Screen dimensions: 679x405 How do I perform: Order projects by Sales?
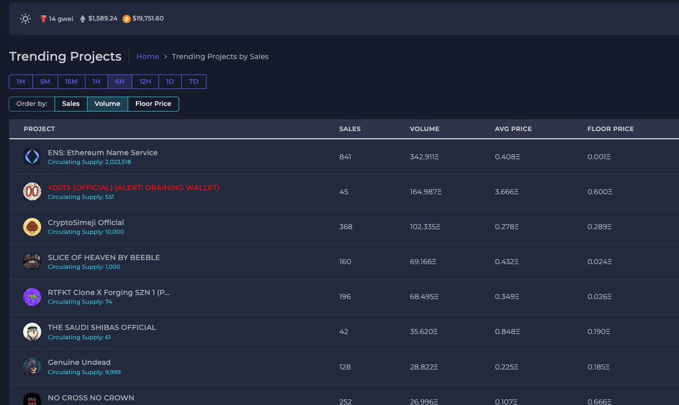(x=71, y=104)
